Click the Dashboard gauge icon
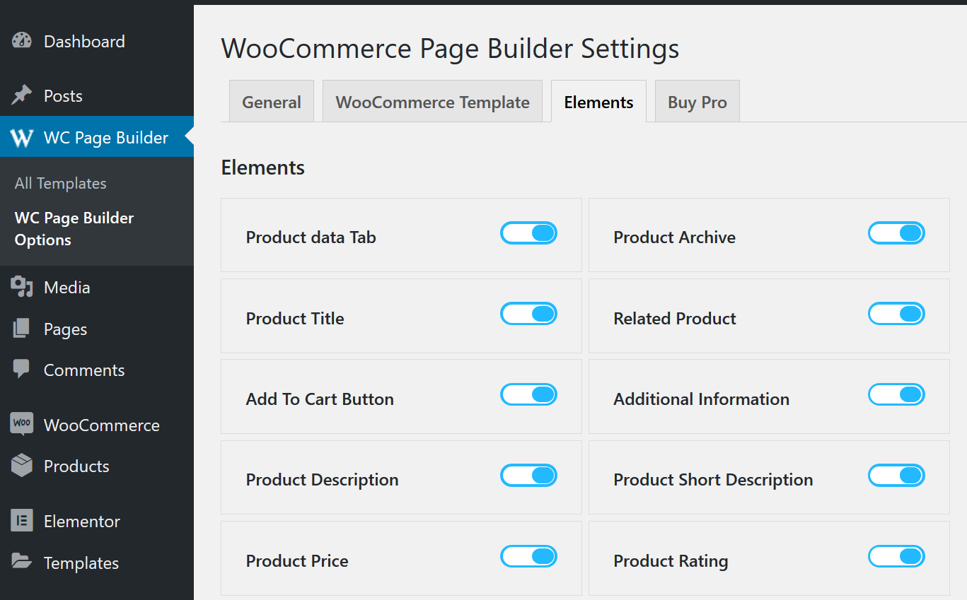This screenshot has width=967, height=600. point(22,41)
